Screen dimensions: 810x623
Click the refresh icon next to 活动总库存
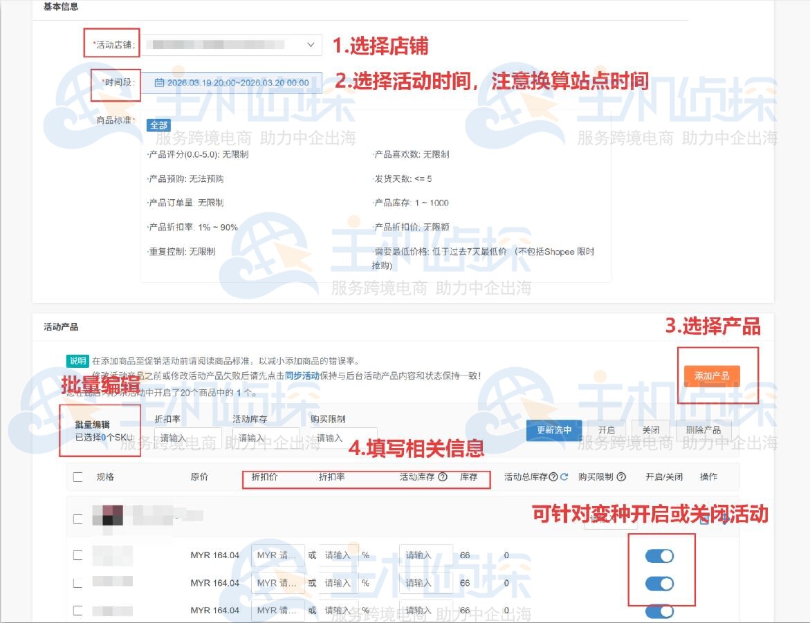(x=564, y=476)
